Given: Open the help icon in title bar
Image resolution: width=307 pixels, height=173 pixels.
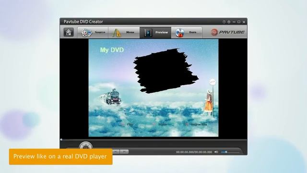Looking at the screenshot, I should tap(224, 22).
